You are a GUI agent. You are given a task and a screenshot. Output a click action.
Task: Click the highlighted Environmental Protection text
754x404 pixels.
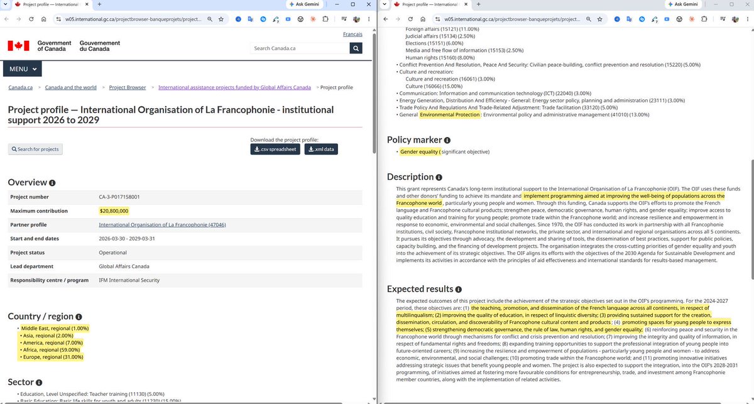point(449,114)
